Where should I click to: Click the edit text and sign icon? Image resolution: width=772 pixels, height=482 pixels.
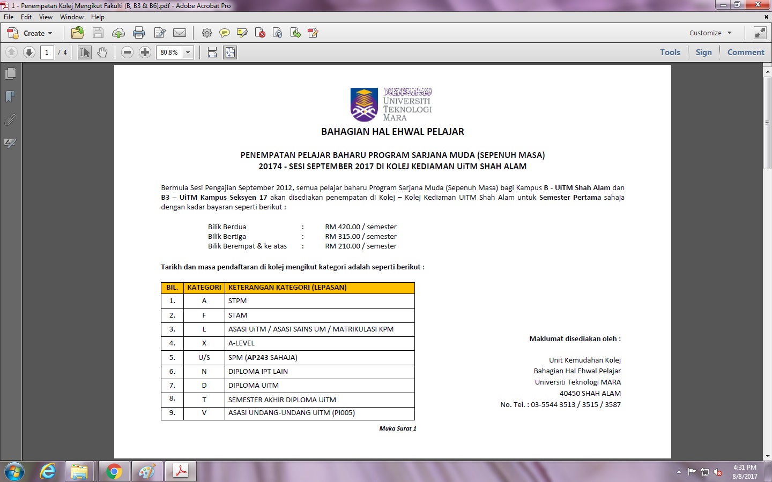pyautogui.click(x=160, y=33)
